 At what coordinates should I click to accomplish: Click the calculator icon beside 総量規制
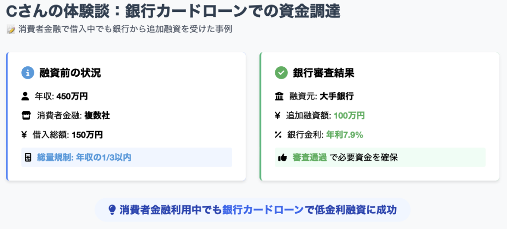tap(28, 158)
